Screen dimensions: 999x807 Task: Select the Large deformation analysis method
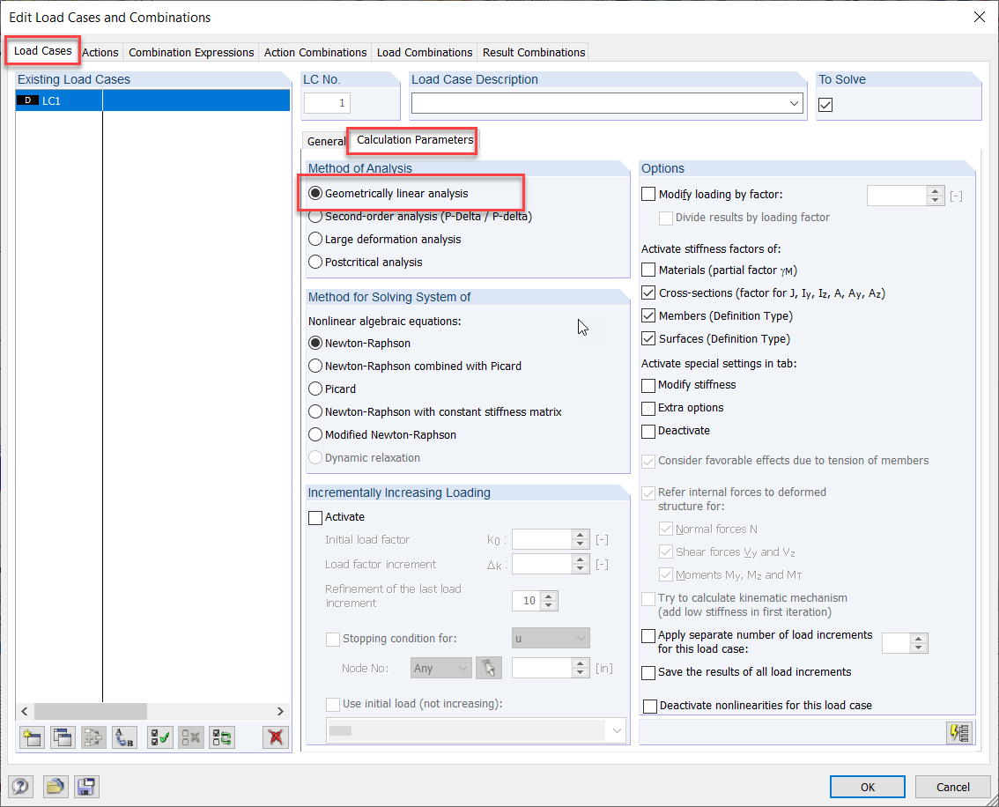[315, 239]
